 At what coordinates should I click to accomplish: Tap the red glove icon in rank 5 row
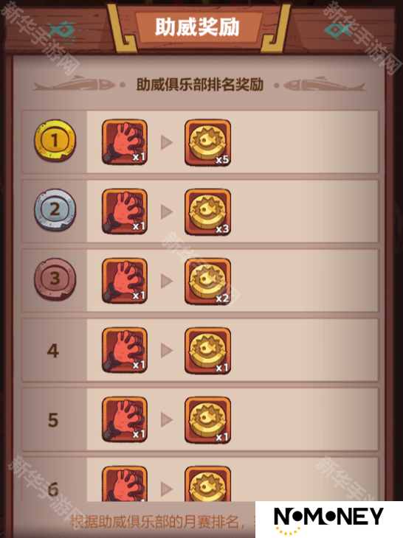[x=125, y=419]
